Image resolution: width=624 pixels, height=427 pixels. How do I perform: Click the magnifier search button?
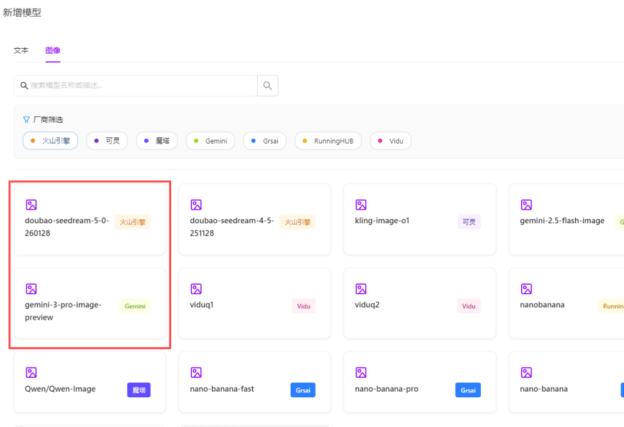(x=268, y=86)
